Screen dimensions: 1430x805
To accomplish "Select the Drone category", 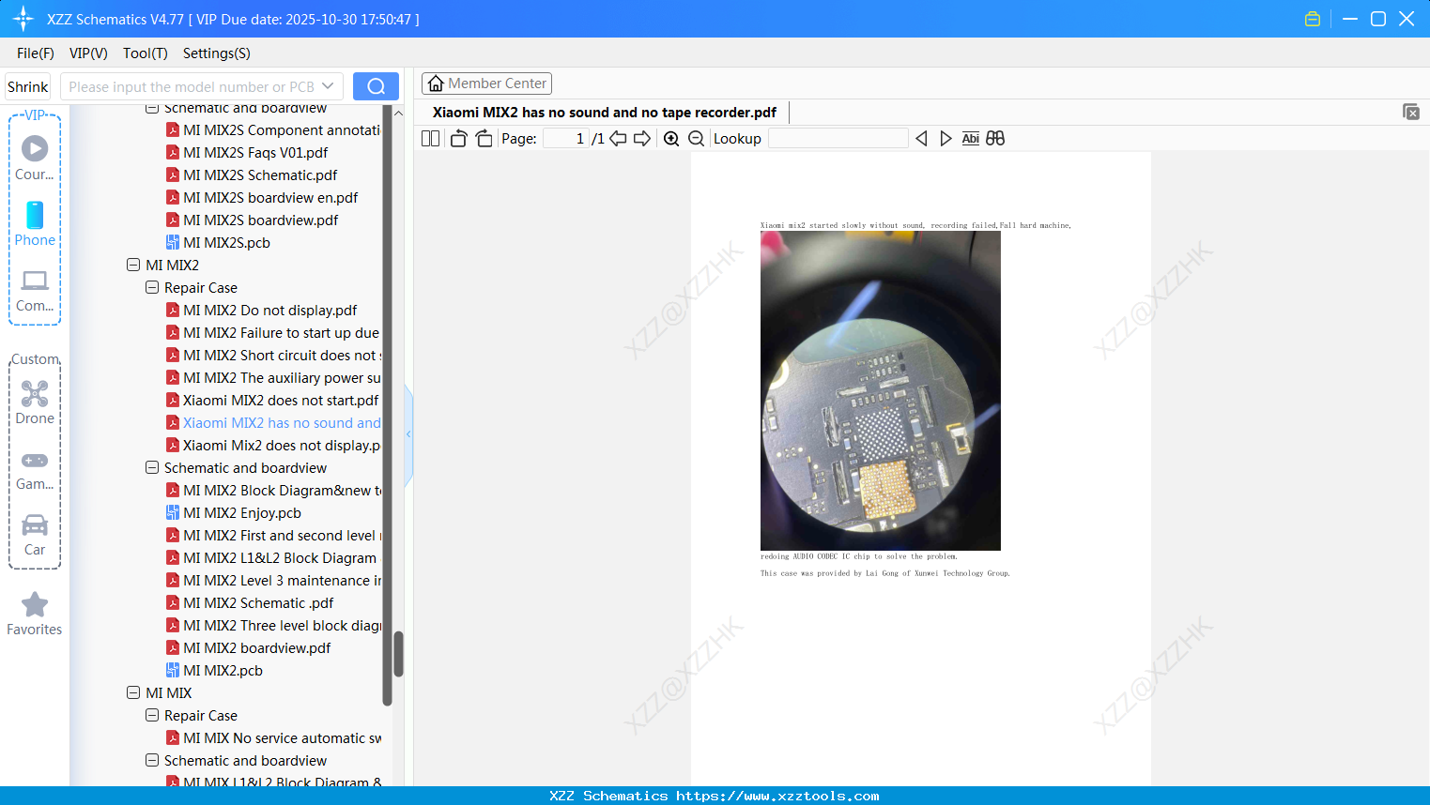I will 35,402.
